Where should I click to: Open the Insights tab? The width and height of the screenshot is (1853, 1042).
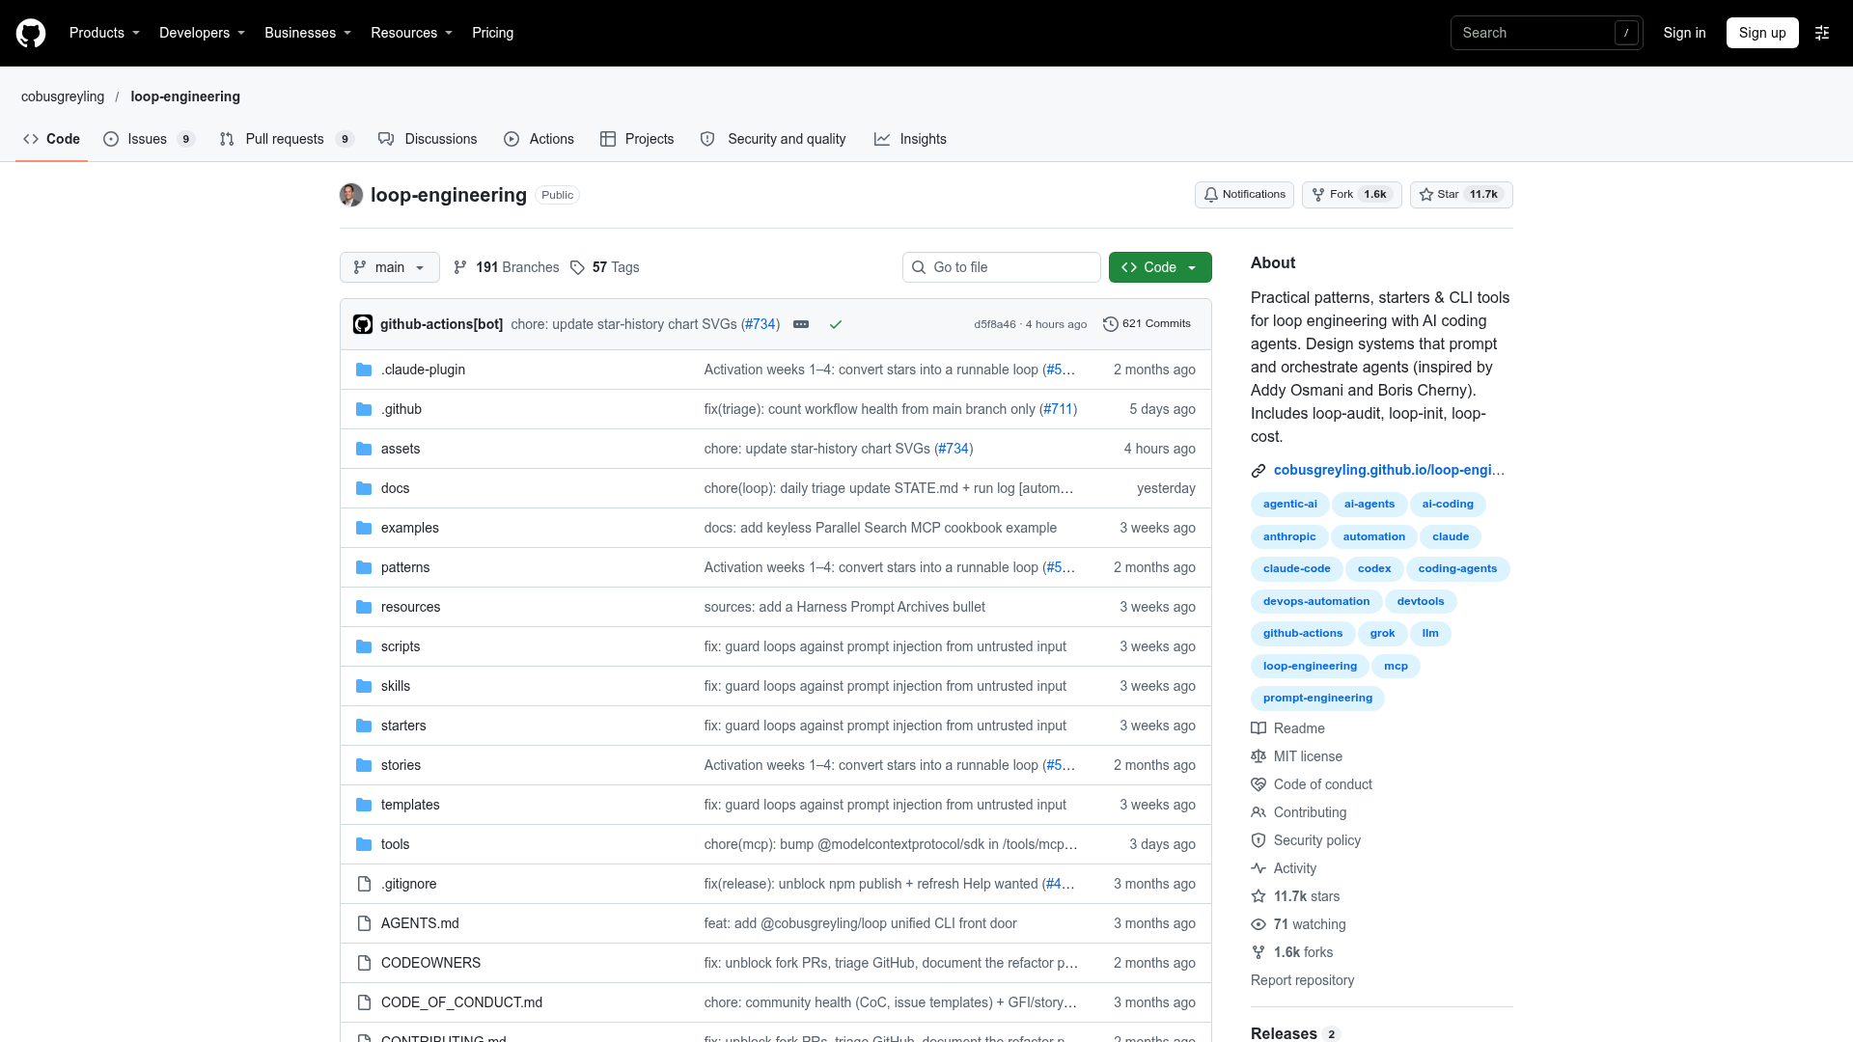(x=910, y=139)
